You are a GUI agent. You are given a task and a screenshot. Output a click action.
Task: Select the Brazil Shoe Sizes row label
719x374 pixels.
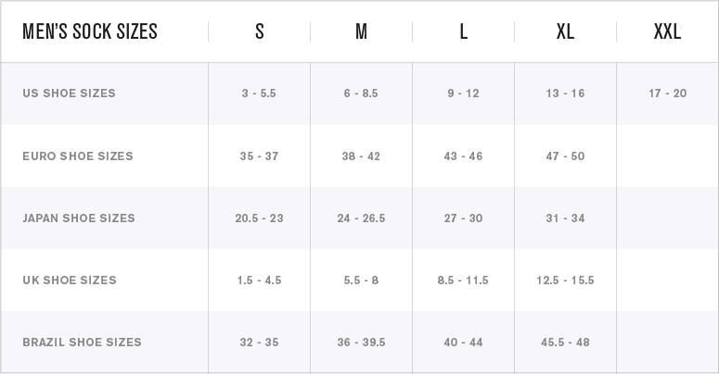(82, 343)
